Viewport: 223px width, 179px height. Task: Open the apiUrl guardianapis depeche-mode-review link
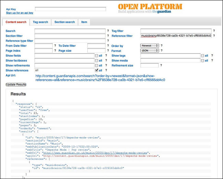100,156
